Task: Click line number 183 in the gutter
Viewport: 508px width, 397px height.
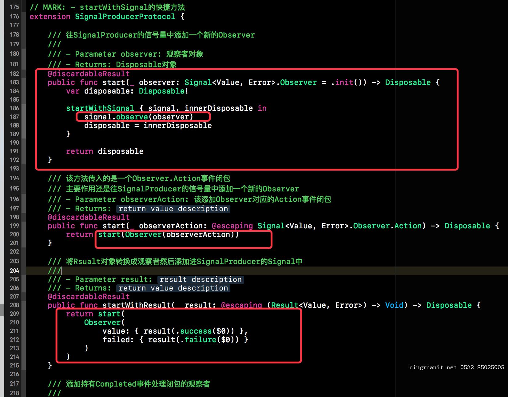Action: [14, 82]
